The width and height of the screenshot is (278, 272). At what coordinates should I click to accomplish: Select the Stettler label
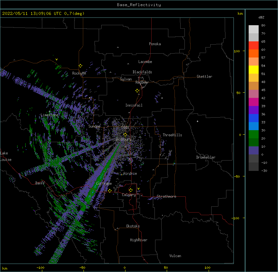(x=204, y=77)
